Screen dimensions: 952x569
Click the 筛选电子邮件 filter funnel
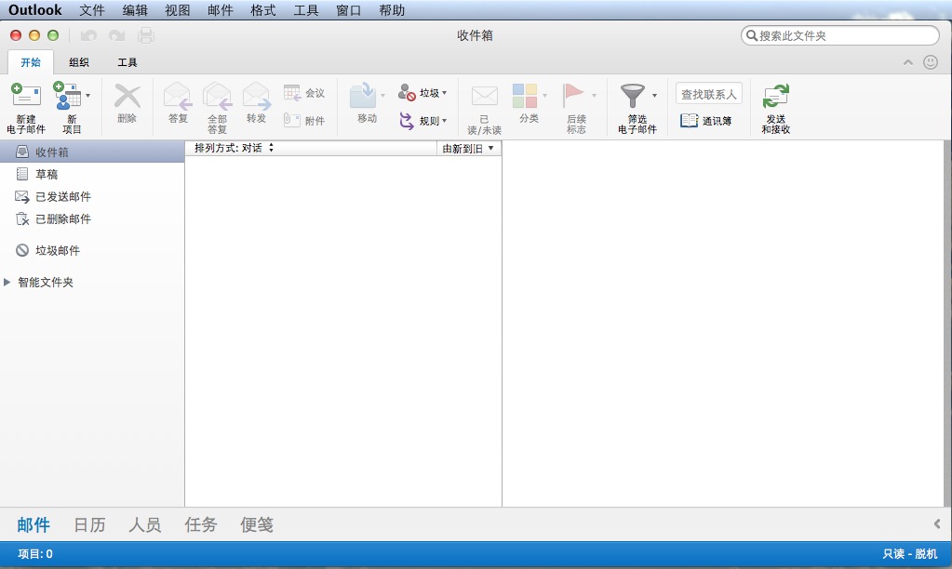coord(632,96)
